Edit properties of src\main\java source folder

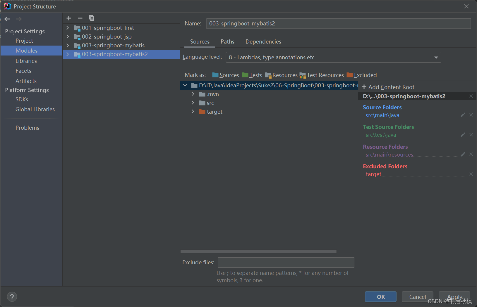click(x=463, y=115)
